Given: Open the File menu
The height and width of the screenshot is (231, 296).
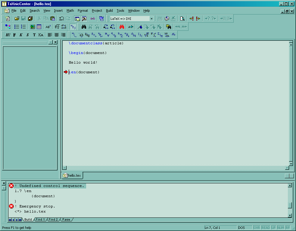Looking at the screenshot, I should (x=14, y=11).
